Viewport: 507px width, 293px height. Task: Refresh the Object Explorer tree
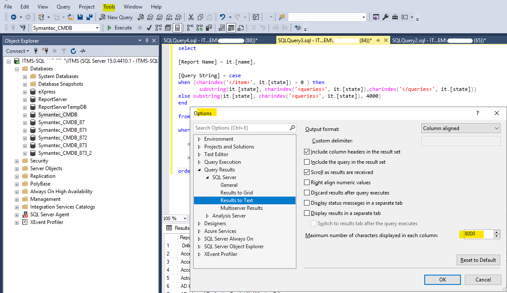pyautogui.click(x=73, y=51)
